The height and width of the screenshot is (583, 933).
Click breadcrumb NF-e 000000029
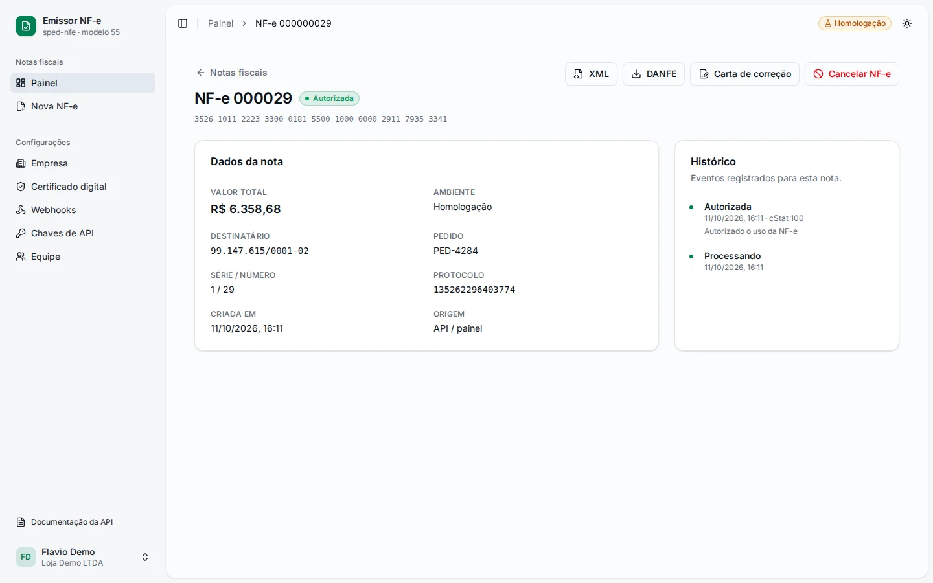pos(294,23)
